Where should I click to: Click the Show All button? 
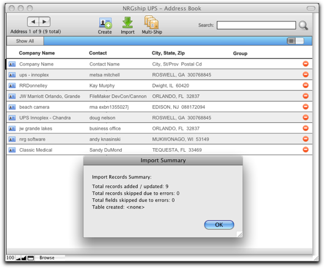[25, 41]
